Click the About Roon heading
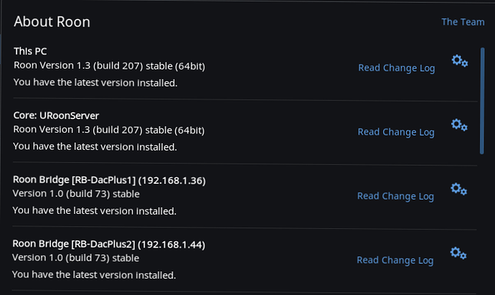 pyautogui.click(x=52, y=22)
